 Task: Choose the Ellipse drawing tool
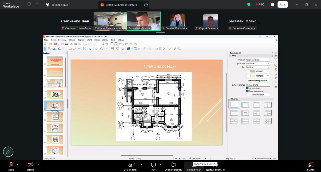click(x=74, y=49)
